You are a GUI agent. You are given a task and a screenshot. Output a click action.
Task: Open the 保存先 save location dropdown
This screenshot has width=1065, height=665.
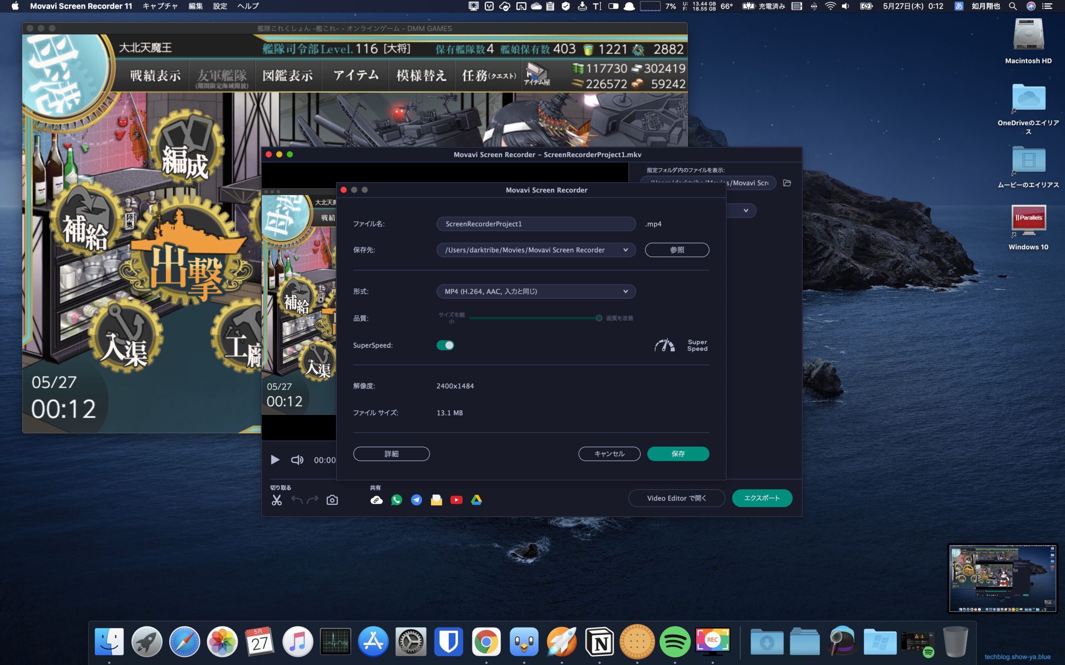pyautogui.click(x=625, y=250)
